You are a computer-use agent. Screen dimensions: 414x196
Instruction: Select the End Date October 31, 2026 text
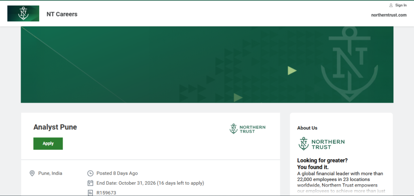point(150,183)
